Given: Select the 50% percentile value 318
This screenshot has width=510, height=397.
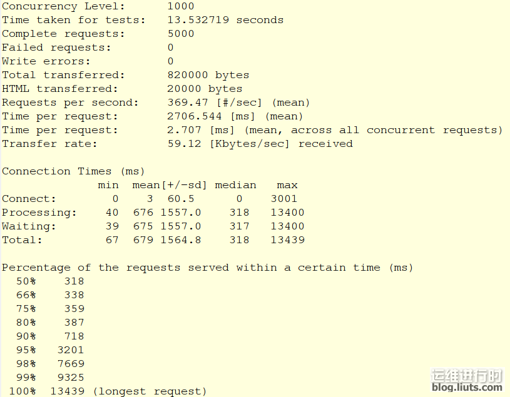Looking at the screenshot, I should coord(74,281).
